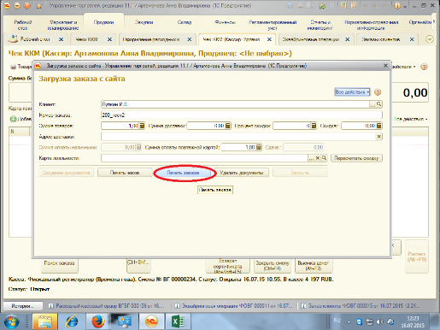Close the Чек ККМ short tab
Viewport: 440px width, 330px height.
(x=109, y=39)
